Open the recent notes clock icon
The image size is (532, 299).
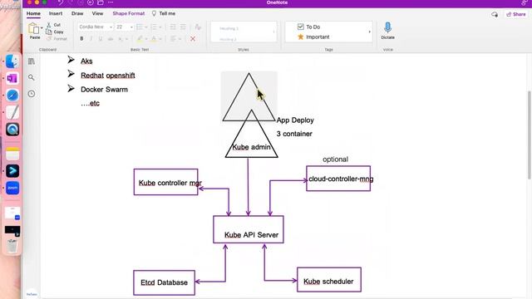pos(32,94)
